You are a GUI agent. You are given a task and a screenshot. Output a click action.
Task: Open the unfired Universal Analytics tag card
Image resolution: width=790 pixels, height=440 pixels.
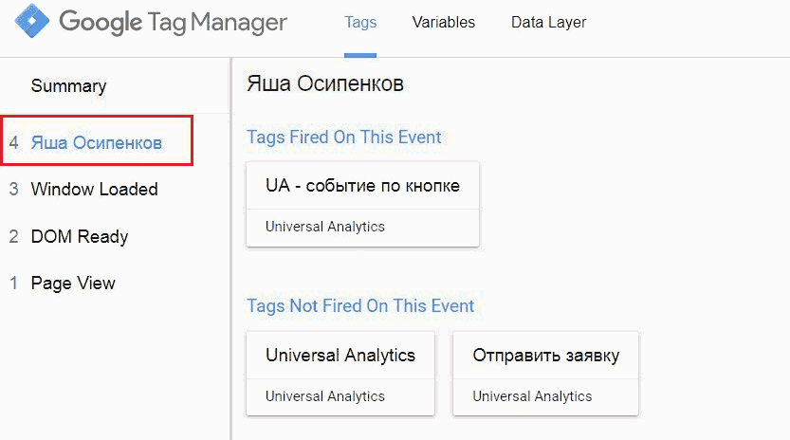[x=340, y=374]
